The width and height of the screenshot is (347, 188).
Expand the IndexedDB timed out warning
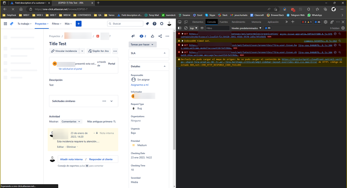click(183, 41)
